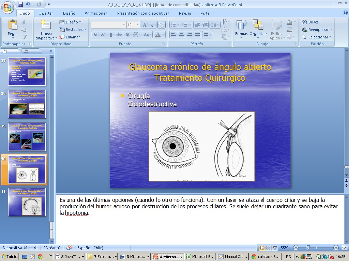The image size is (349, 261).
Task: Select slide 38 thumbnail
Action: click(x=27, y=104)
